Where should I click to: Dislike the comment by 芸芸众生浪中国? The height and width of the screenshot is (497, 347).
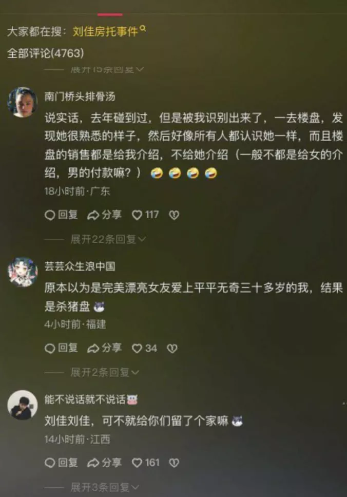click(172, 349)
